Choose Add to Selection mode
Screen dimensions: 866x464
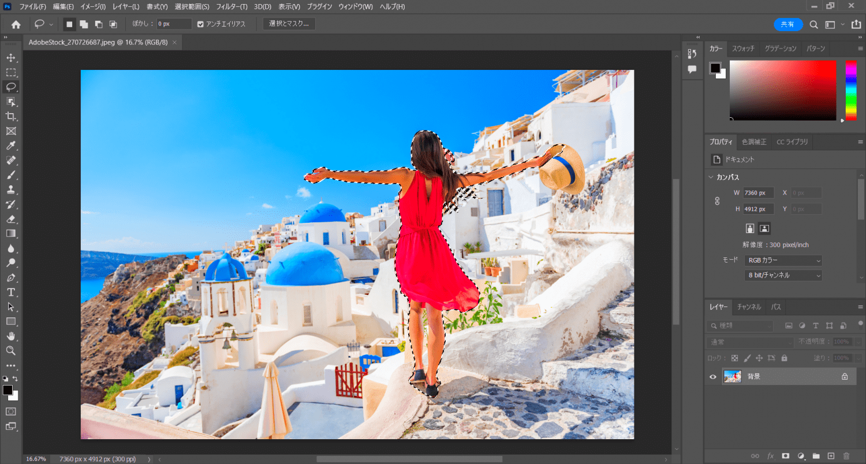coord(84,24)
